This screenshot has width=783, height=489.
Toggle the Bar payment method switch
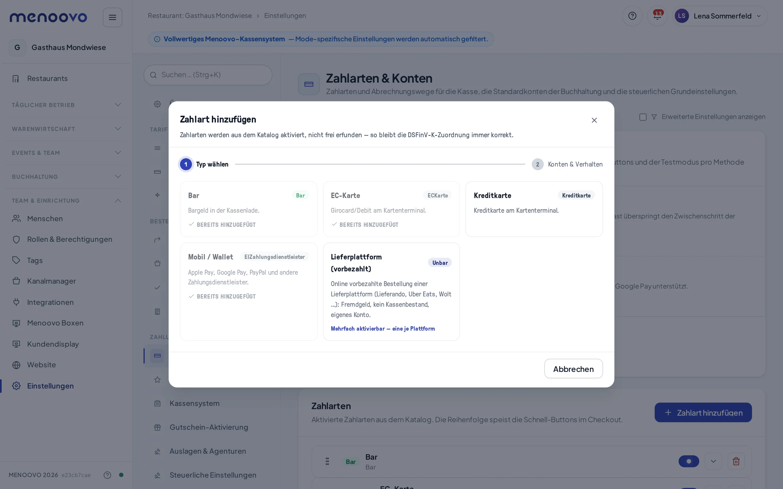tap(688, 461)
